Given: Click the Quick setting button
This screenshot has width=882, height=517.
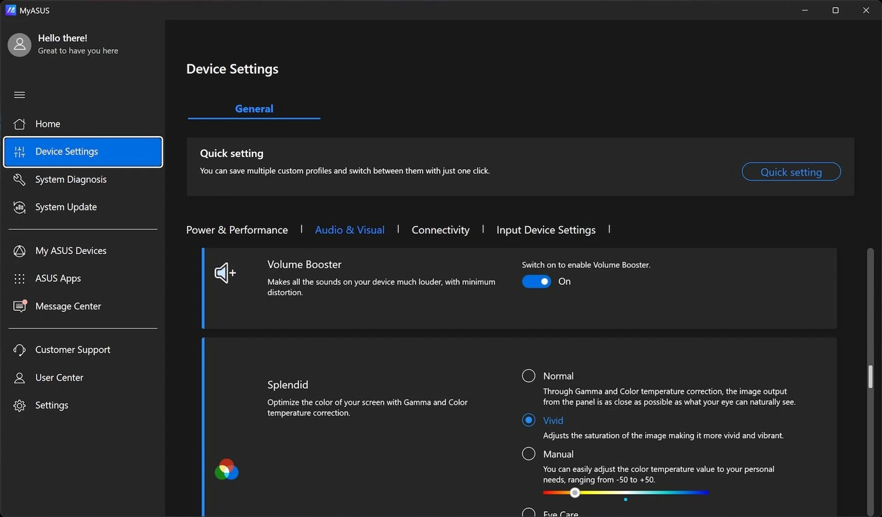Looking at the screenshot, I should point(791,172).
